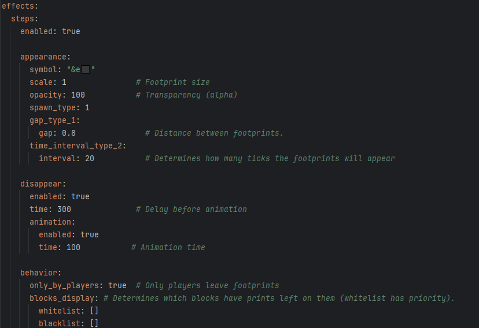Click the 'animation:' key
479x328 pixels.
(x=52, y=222)
